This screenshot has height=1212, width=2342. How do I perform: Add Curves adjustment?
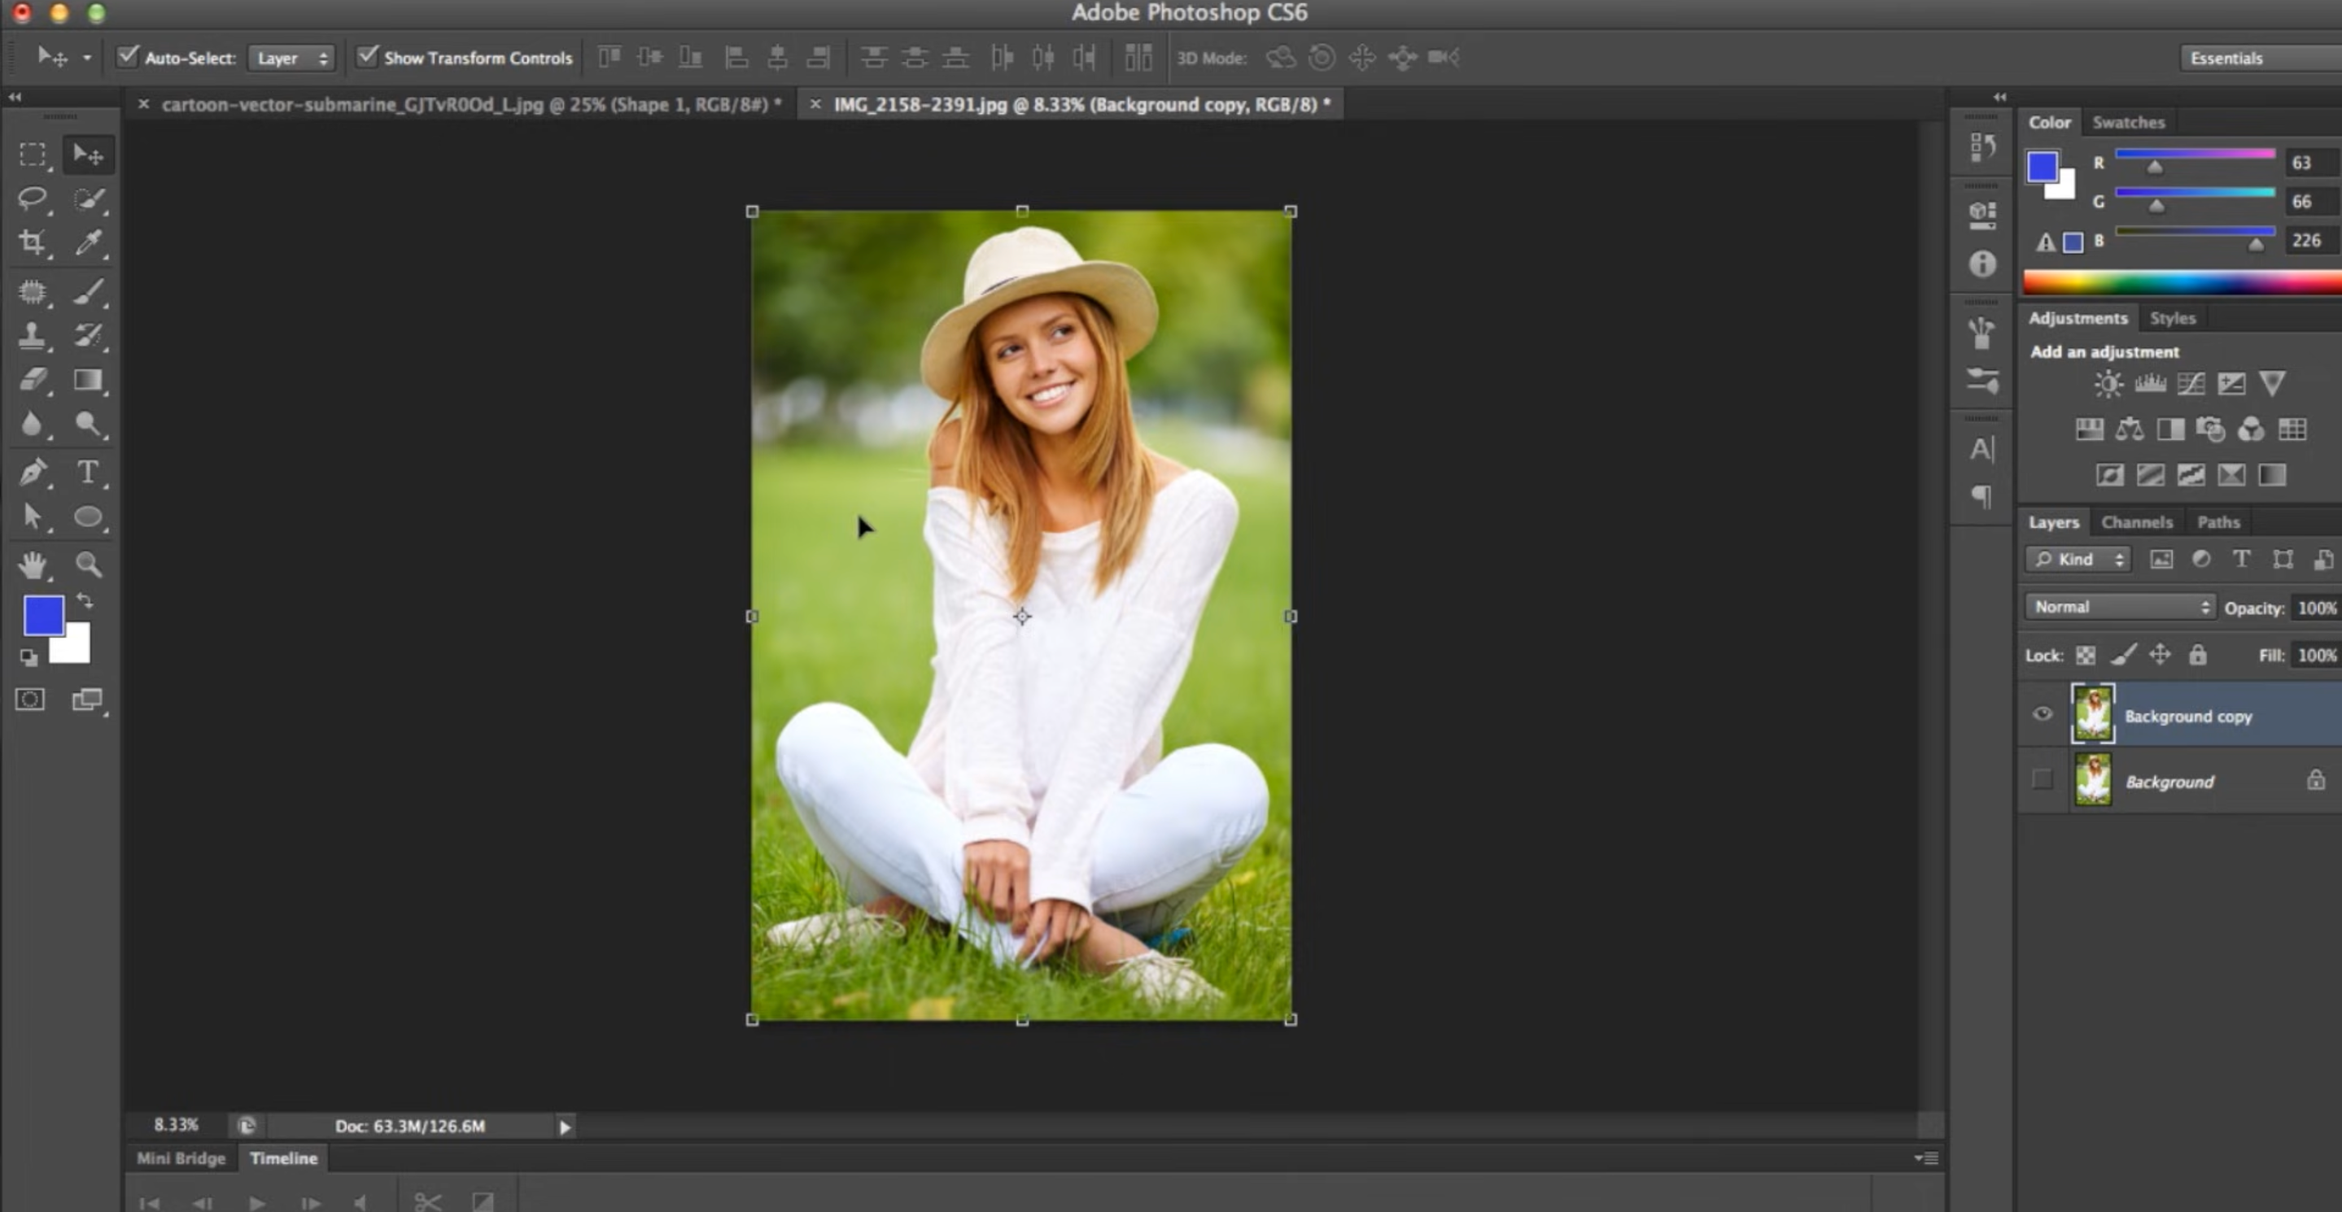pos(2190,384)
